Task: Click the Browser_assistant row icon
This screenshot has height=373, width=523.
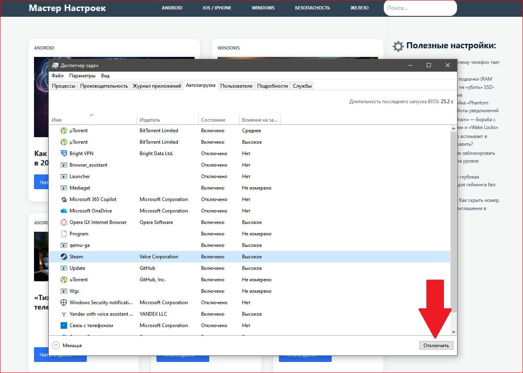Action: pyautogui.click(x=63, y=165)
